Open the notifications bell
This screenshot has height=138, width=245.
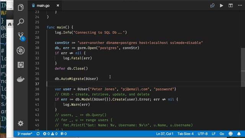click(239, 134)
